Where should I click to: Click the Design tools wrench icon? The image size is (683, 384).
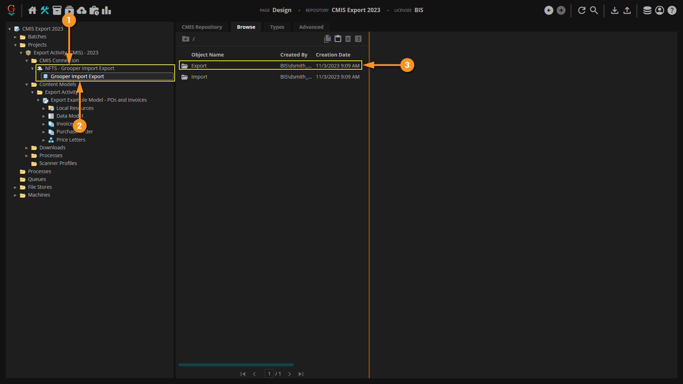pos(44,10)
